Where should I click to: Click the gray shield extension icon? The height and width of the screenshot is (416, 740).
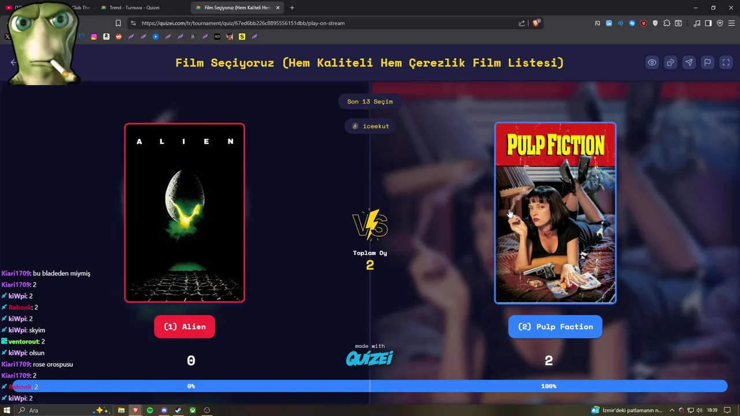click(655, 23)
